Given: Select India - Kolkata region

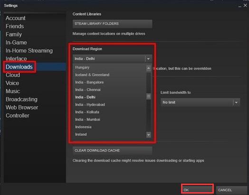Looking at the screenshot, I should click(x=109, y=112).
